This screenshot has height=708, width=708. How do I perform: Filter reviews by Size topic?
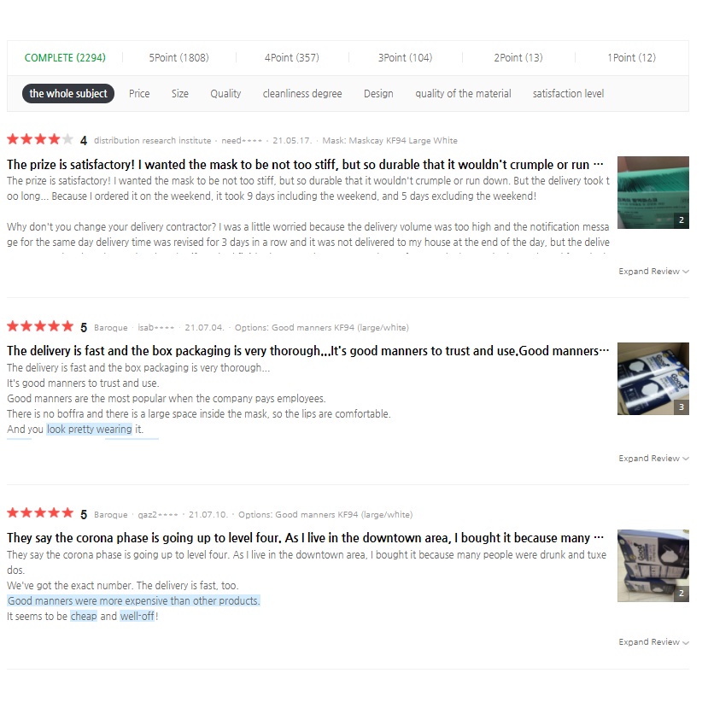coord(179,94)
